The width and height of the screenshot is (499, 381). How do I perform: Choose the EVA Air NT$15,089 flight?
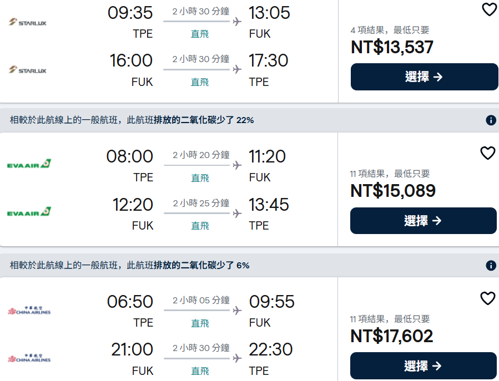424,221
